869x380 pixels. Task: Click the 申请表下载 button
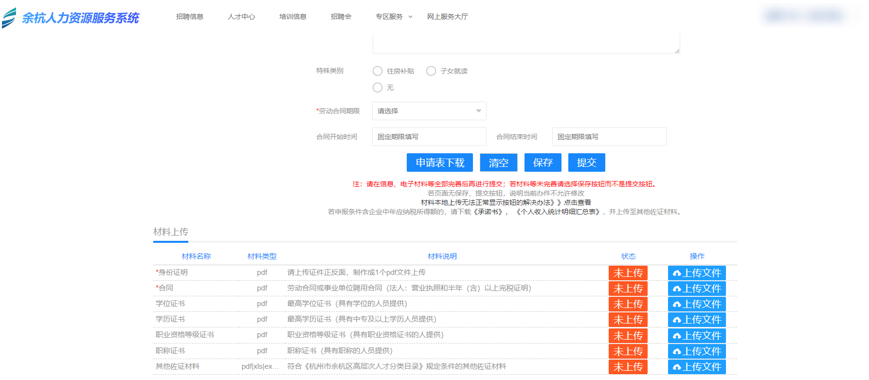click(x=439, y=163)
